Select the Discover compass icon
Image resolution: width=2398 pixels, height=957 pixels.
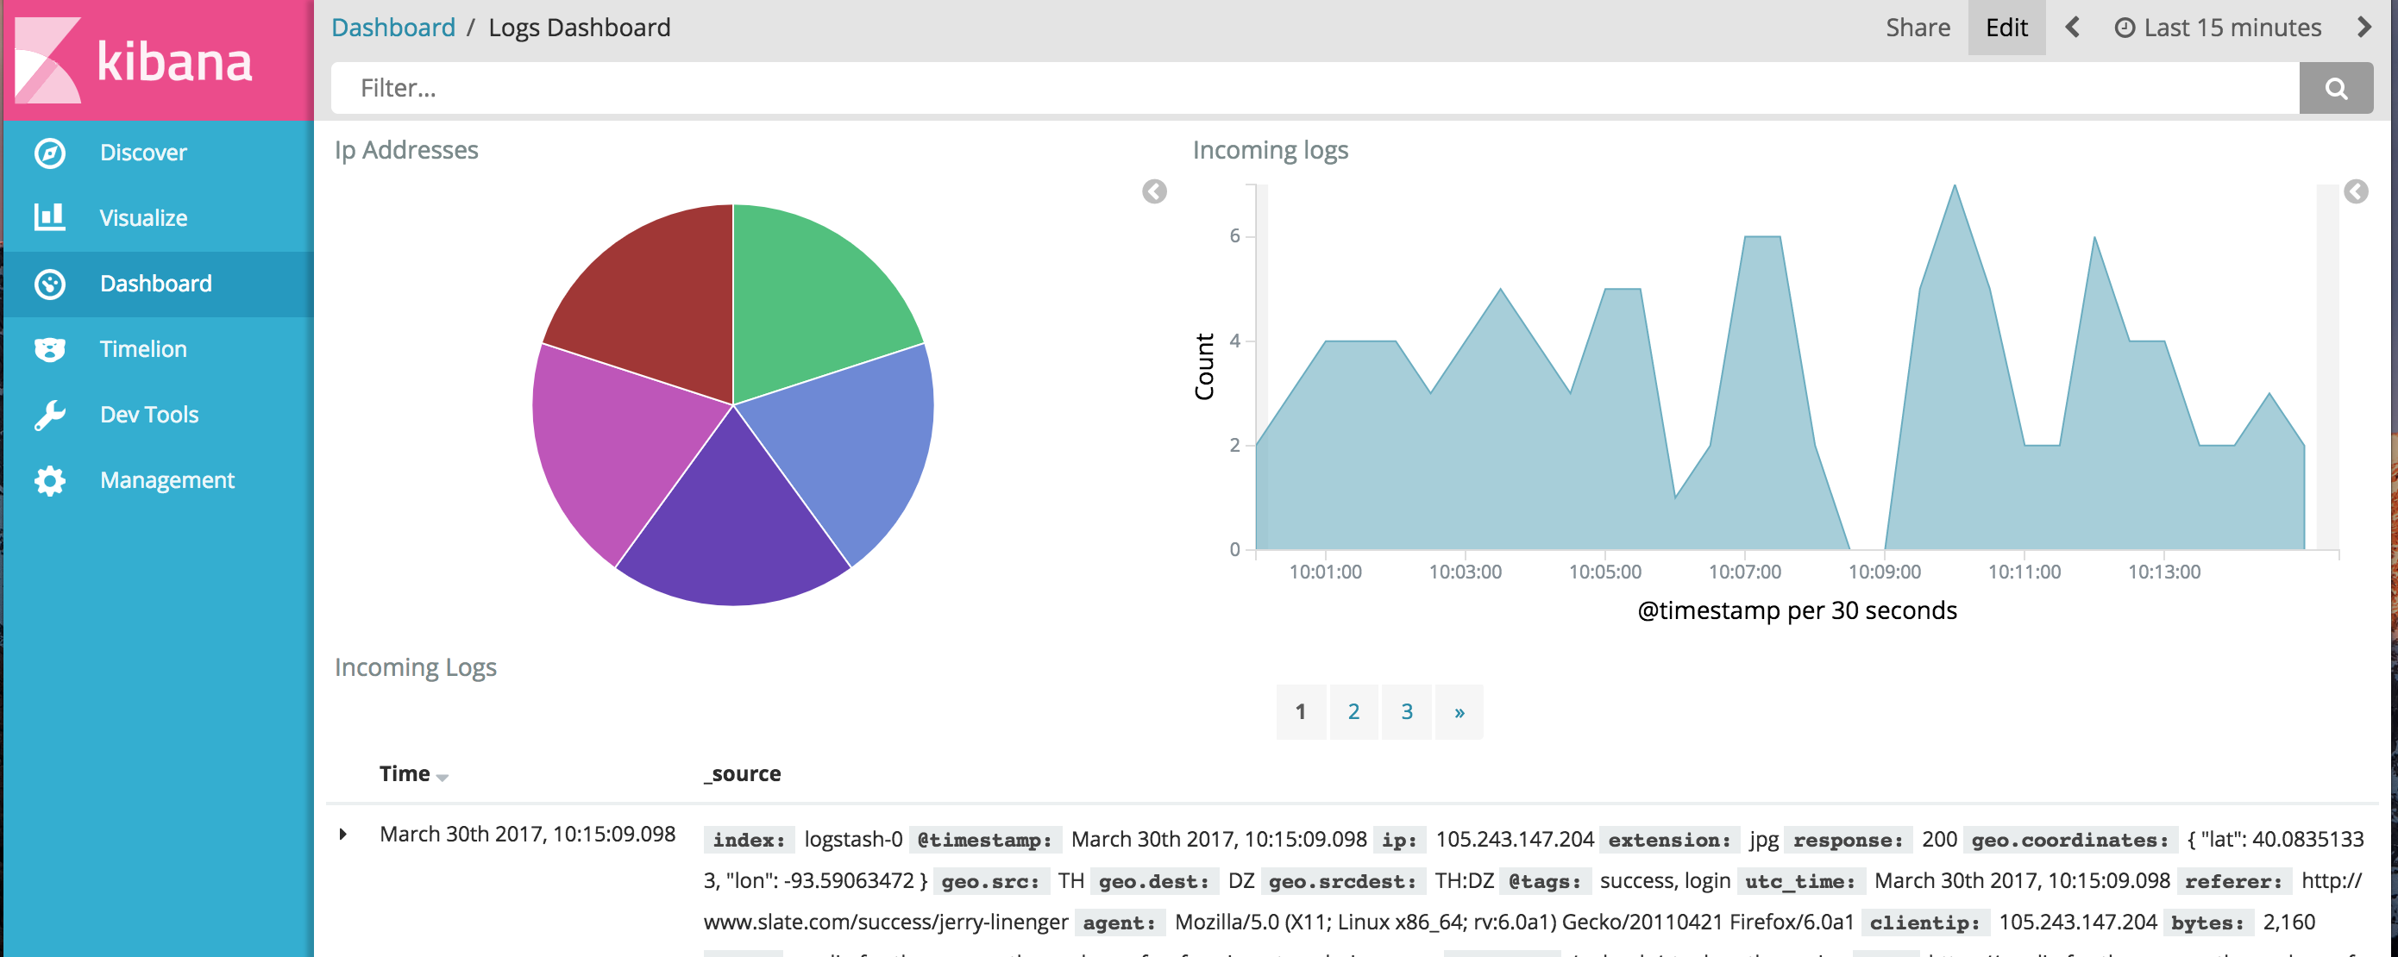click(x=50, y=152)
